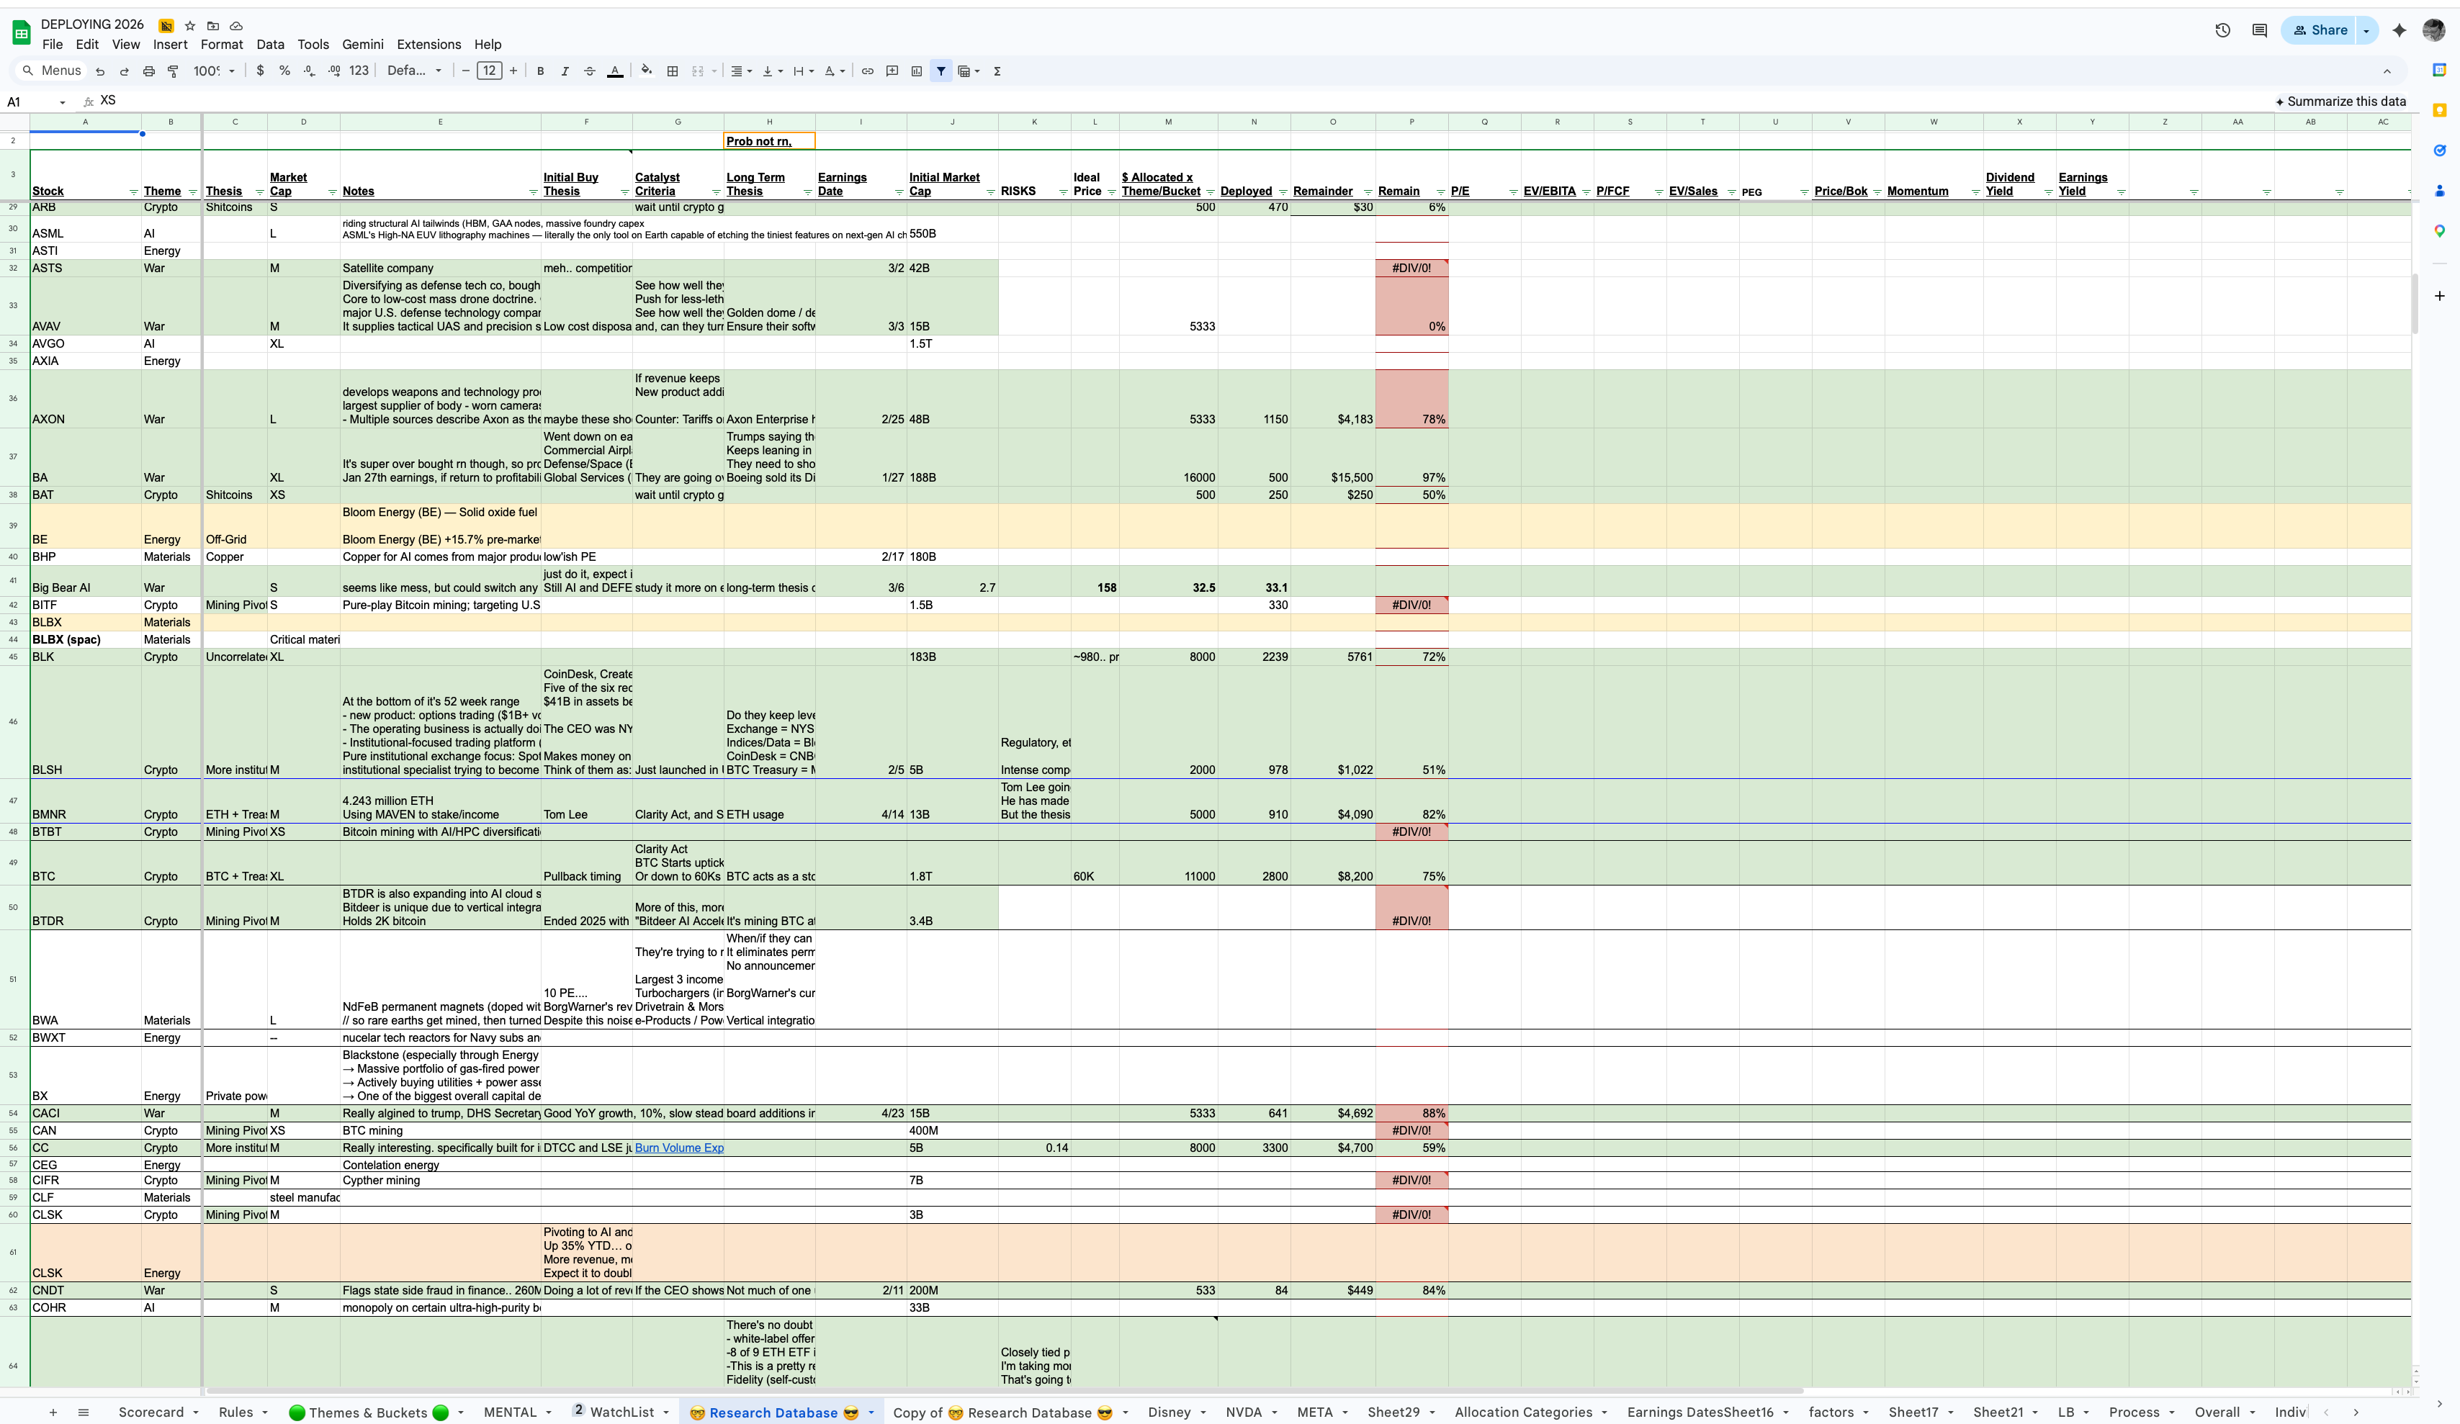2460x1424 pixels.
Task: Click the insert link icon
Action: click(867, 71)
